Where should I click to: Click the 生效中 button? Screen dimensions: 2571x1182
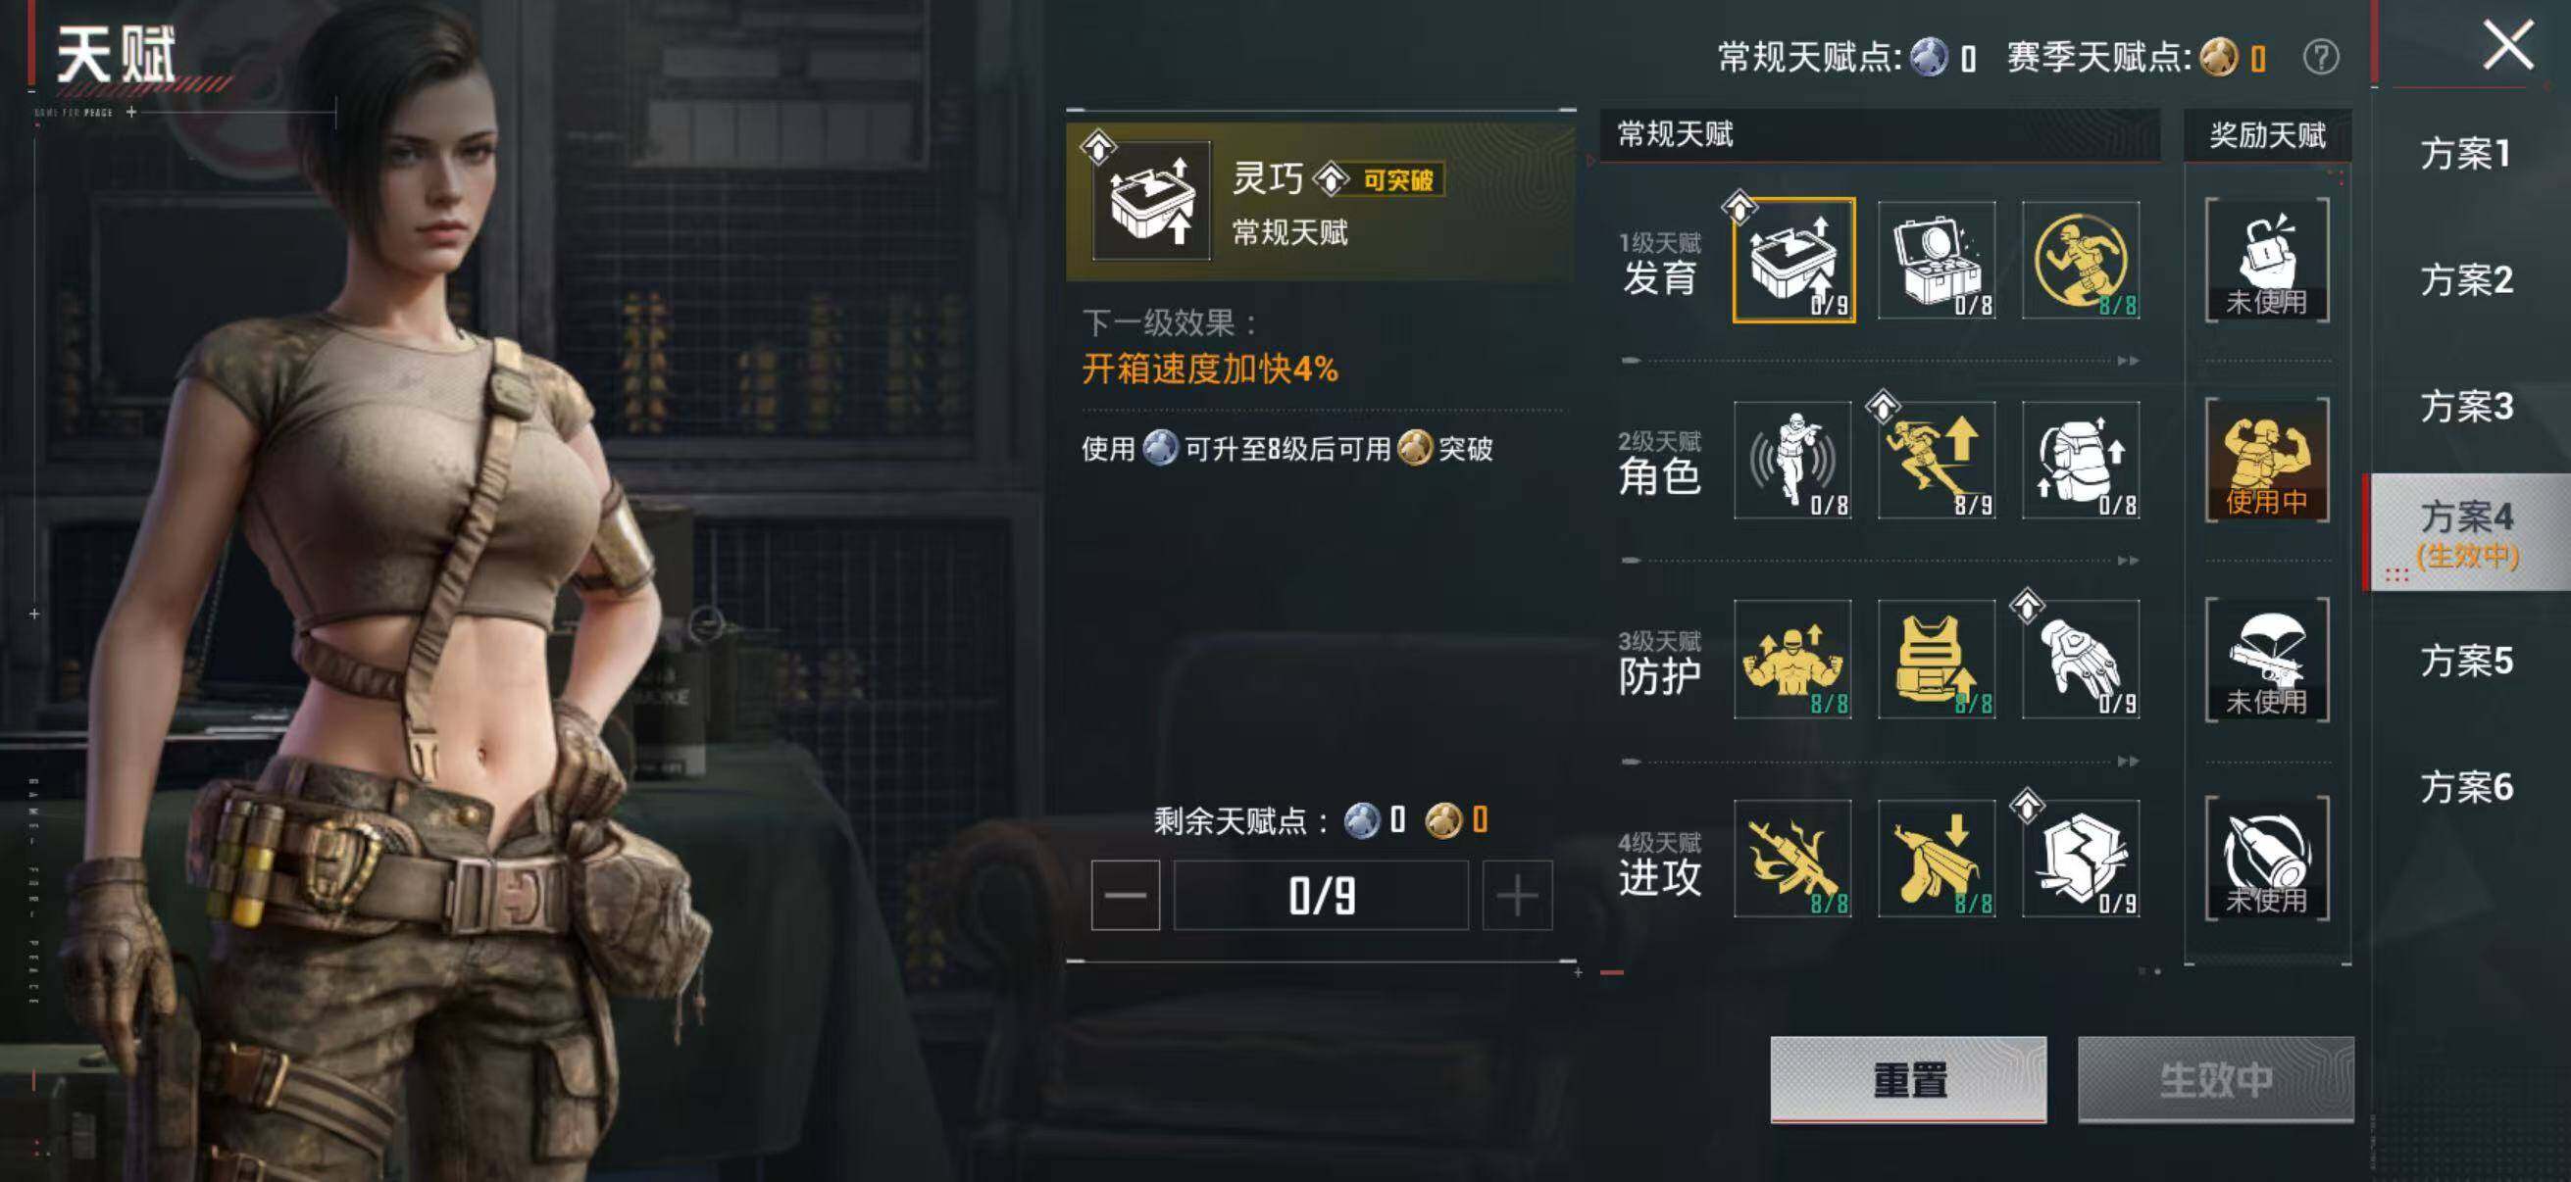click(2216, 1079)
